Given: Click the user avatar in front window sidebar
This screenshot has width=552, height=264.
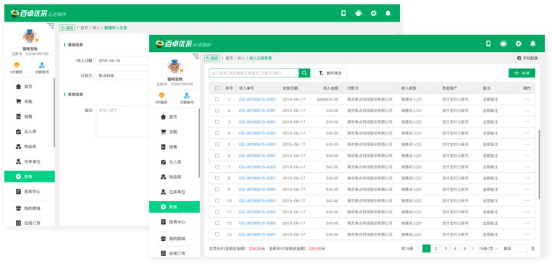Looking at the screenshot, I should click(175, 66).
